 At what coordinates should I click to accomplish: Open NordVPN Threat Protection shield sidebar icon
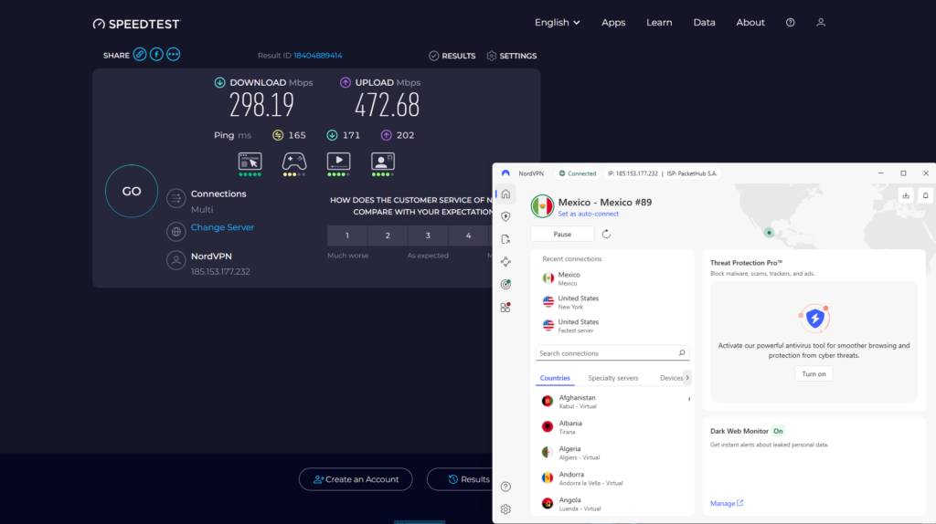coord(505,216)
